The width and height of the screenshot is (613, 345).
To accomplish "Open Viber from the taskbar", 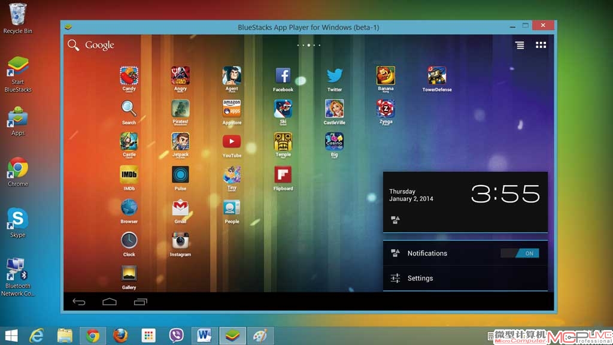I will coord(177,335).
